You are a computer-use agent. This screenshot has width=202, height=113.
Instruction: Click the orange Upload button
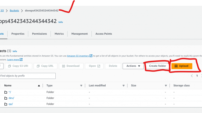182,66
